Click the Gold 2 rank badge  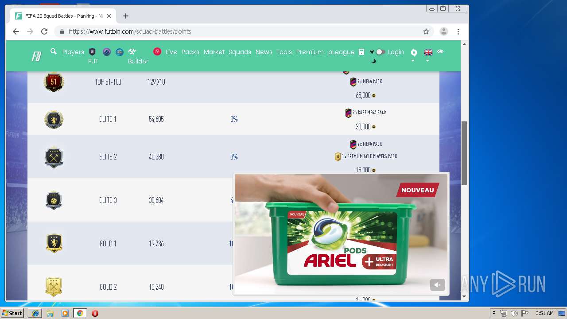tap(54, 287)
